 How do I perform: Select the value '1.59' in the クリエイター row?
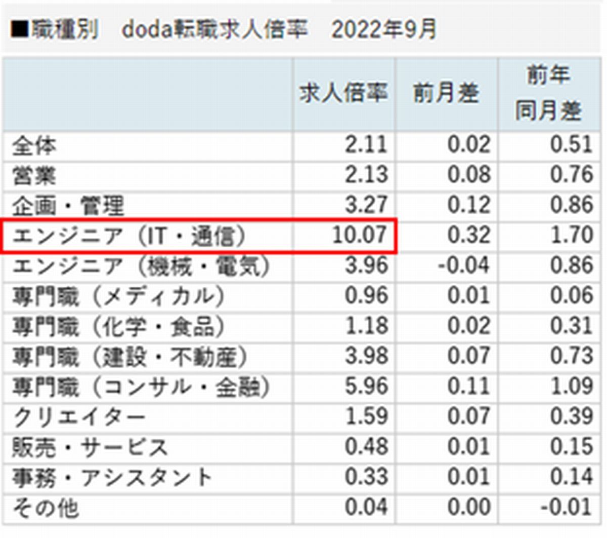pyautogui.click(x=367, y=416)
